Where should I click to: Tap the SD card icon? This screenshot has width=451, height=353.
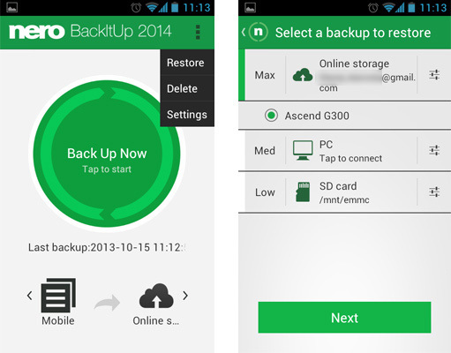coord(303,192)
